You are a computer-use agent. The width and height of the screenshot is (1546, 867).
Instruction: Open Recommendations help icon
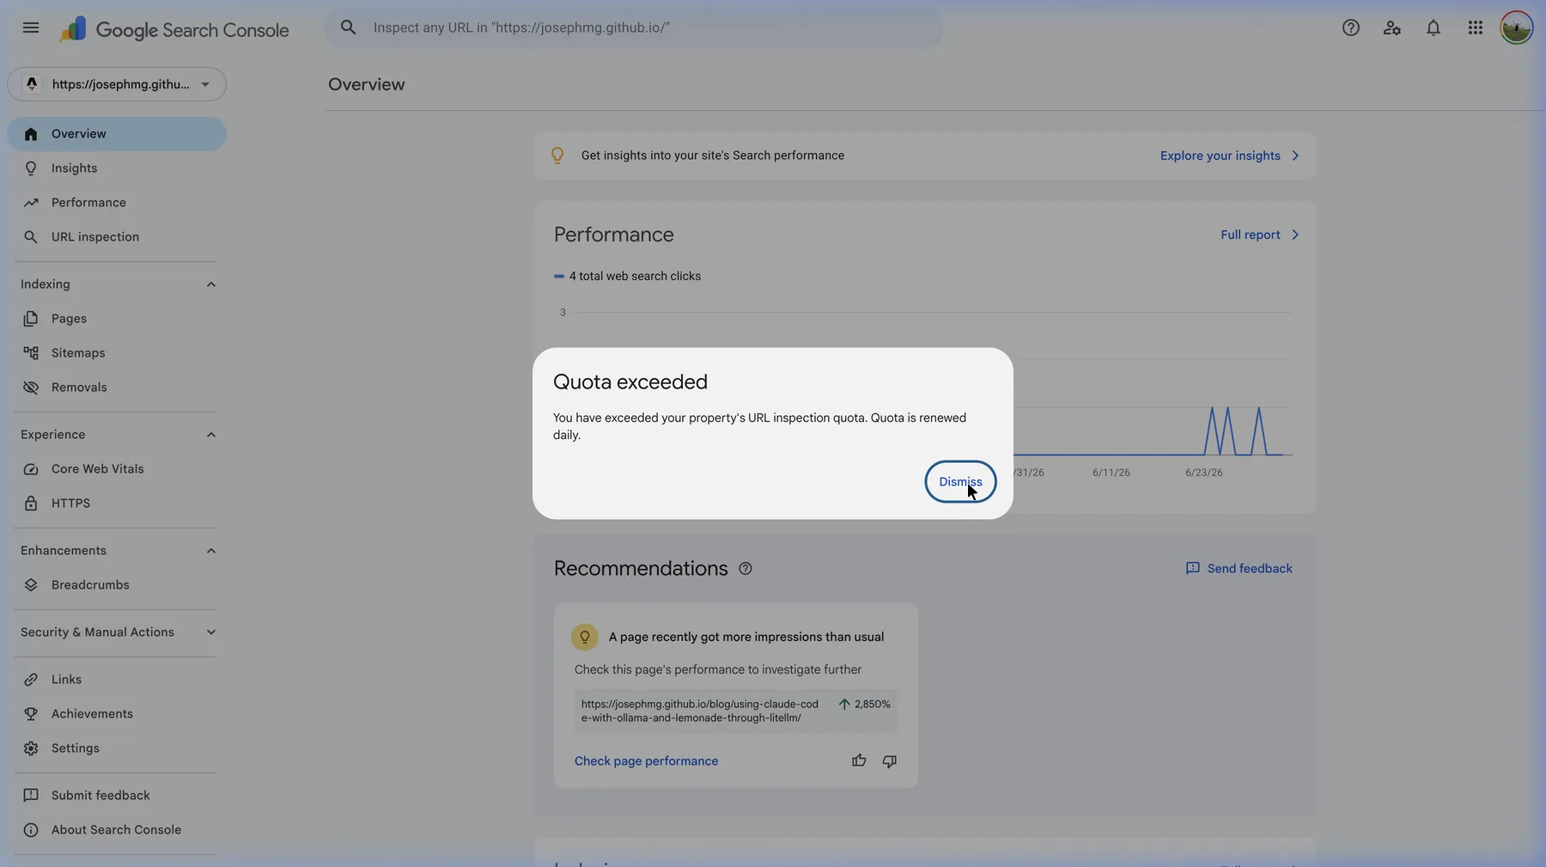(746, 569)
